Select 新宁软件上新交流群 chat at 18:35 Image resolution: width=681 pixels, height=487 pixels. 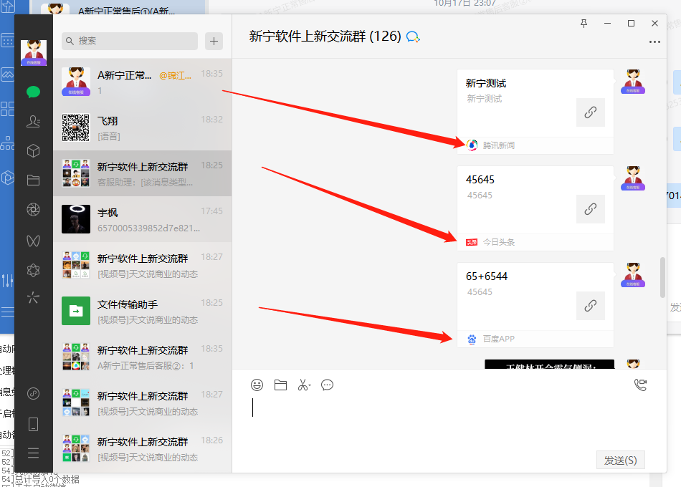point(142,357)
